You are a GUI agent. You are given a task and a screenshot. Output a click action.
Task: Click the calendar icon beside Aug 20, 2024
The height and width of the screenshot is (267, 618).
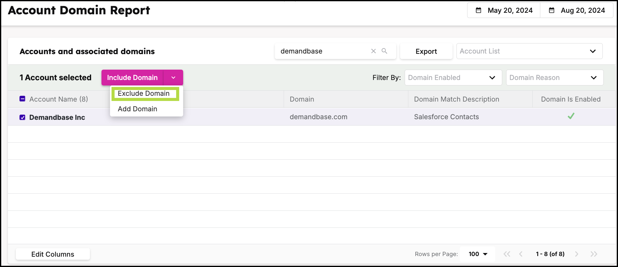click(552, 10)
